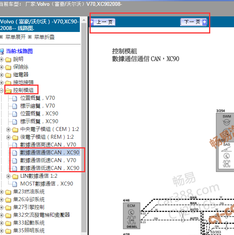The width and height of the screenshot is (234, 235).
Task: Open 數據通信高速CAN，V70 page
Action: click(x=48, y=145)
